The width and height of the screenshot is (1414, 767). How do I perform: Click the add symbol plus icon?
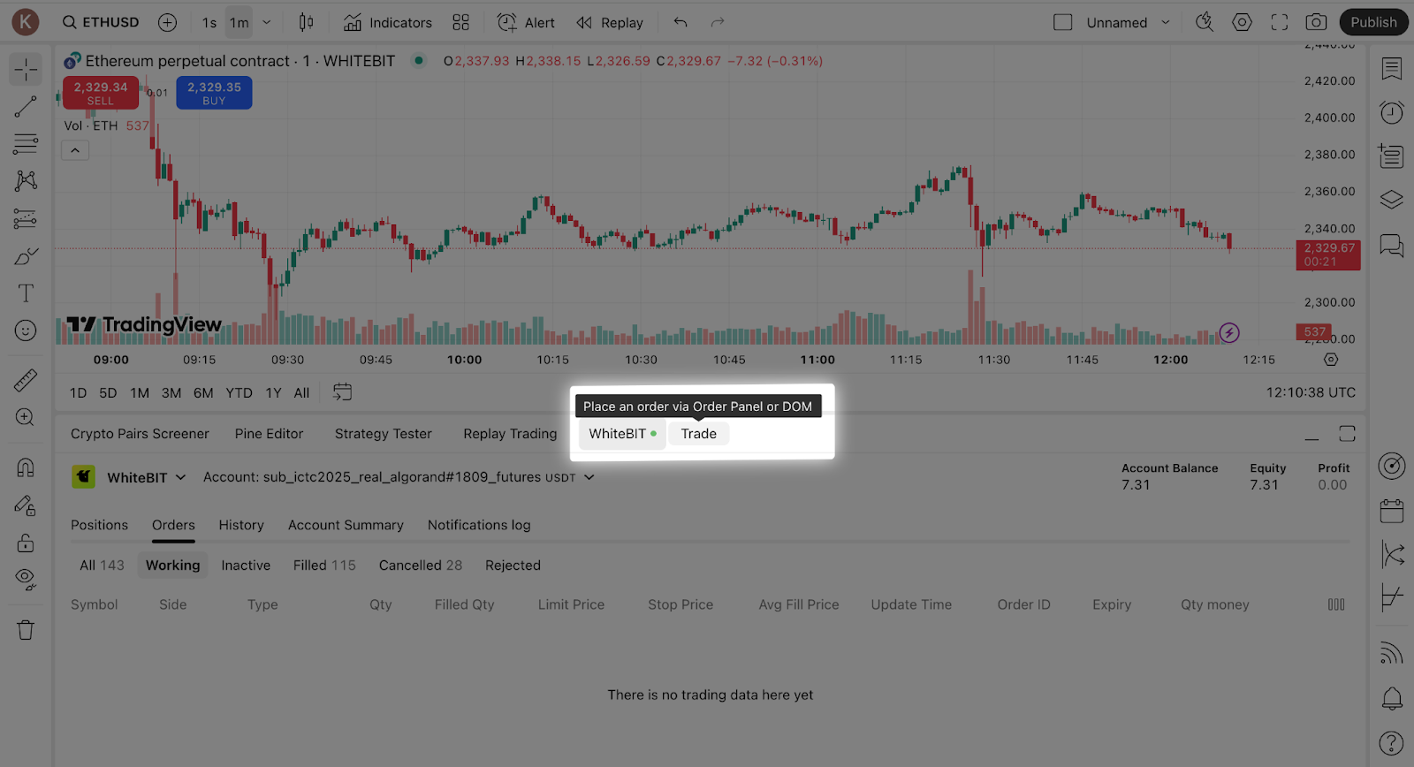pyautogui.click(x=167, y=23)
